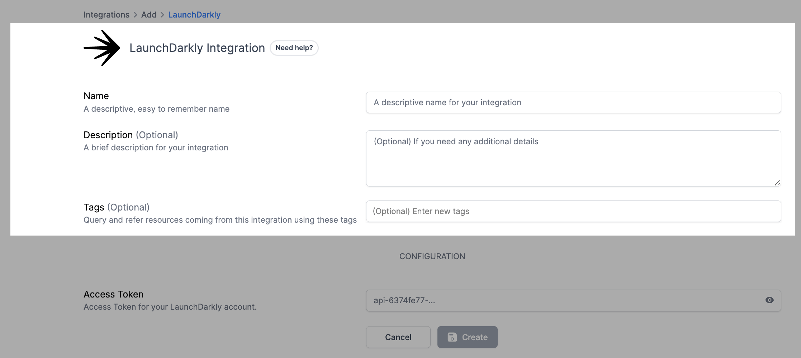Open the Need help? link
The image size is (801, 358).
click(294, 48)
